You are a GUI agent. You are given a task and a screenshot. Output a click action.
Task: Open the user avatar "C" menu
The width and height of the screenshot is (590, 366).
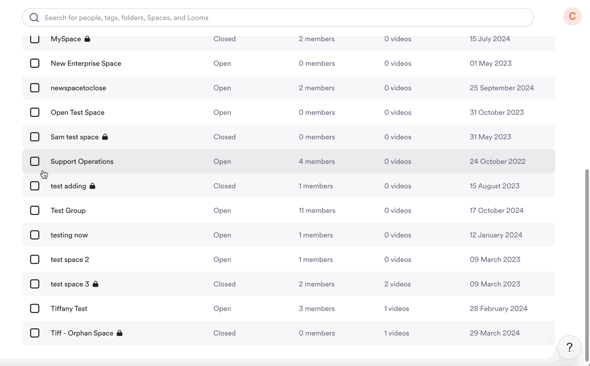point(572,16)
